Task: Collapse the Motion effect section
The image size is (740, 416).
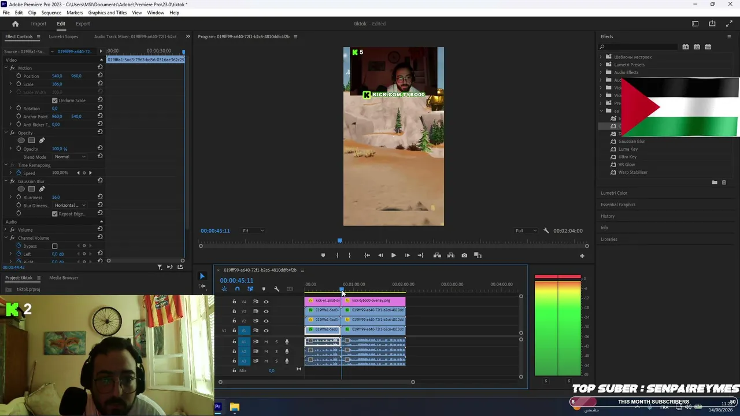Action: [x=5, y=68]
